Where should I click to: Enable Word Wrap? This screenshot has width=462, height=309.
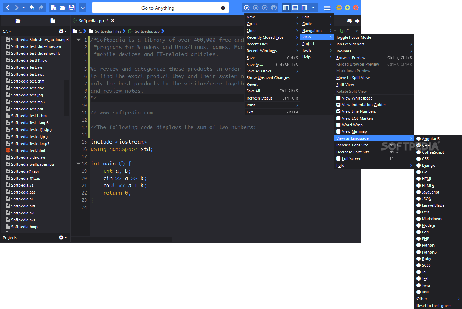coord(338,125)
